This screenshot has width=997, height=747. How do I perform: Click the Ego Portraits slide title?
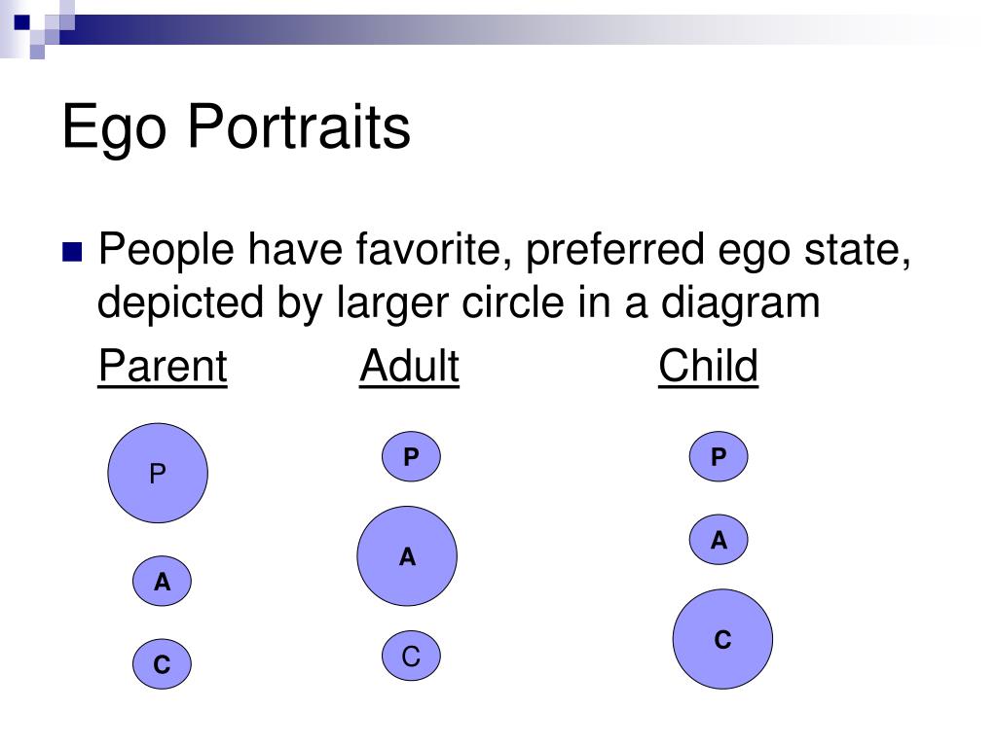(x=237, y=127)
